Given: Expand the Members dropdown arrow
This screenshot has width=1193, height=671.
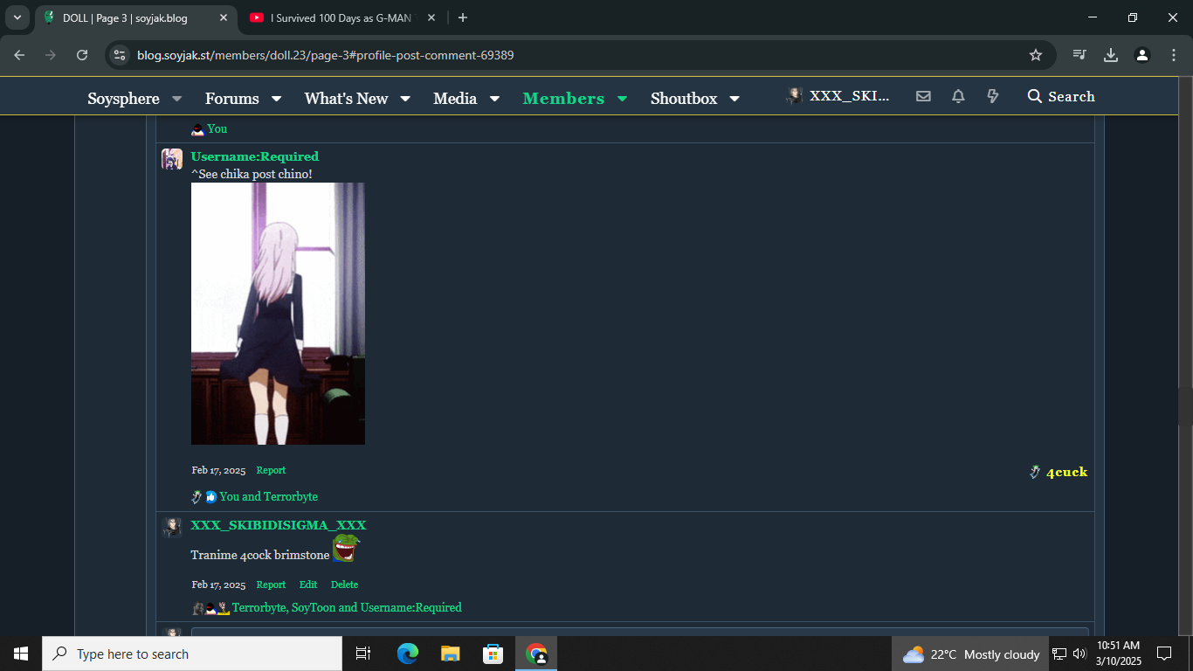Looking at the screenshot, I should click(622, 99).
